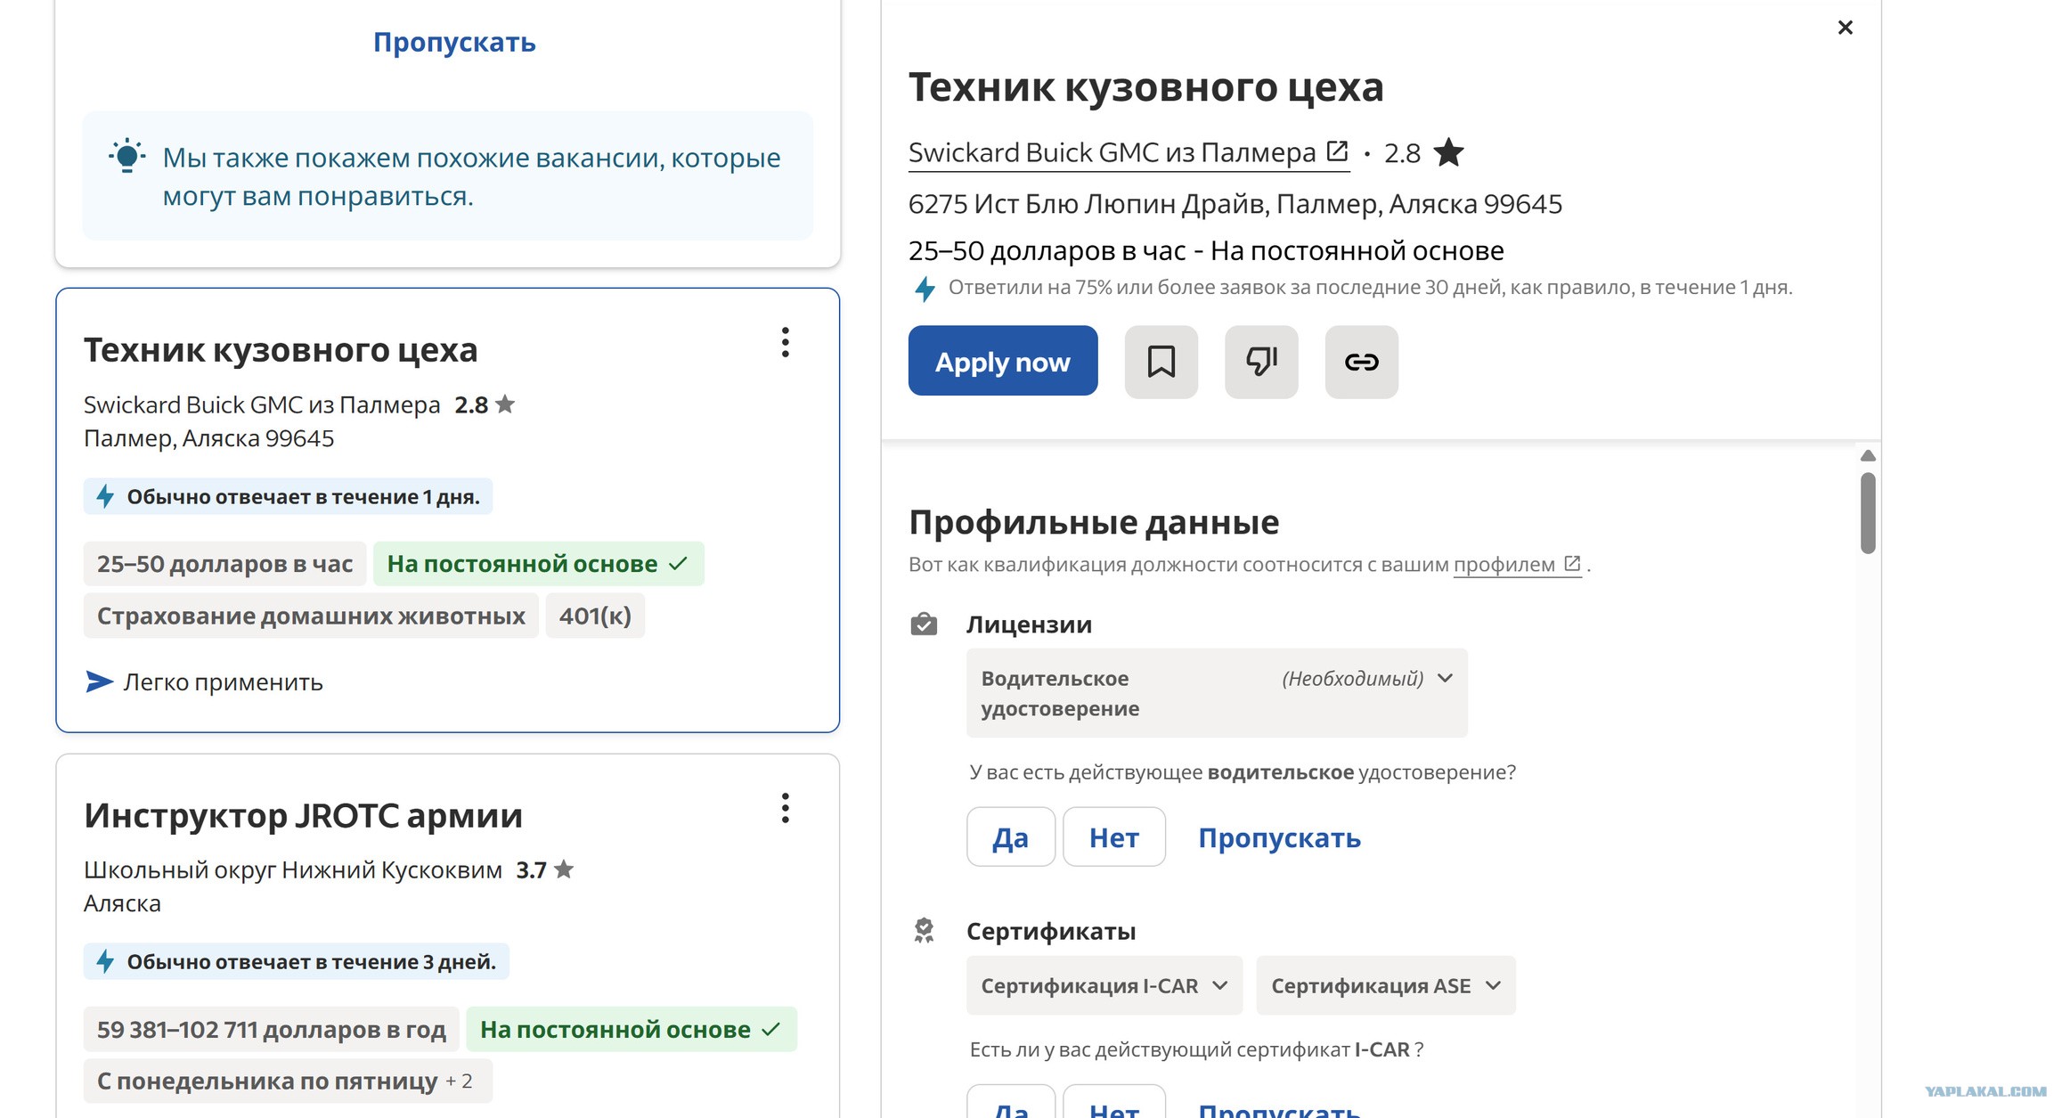Click star next to 3.7 rating
Screen dimensions: 2070x1118
point(563,869)
